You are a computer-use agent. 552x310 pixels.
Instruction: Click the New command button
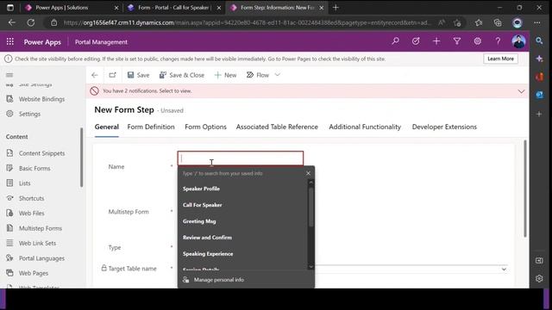[x=225, y=75]
